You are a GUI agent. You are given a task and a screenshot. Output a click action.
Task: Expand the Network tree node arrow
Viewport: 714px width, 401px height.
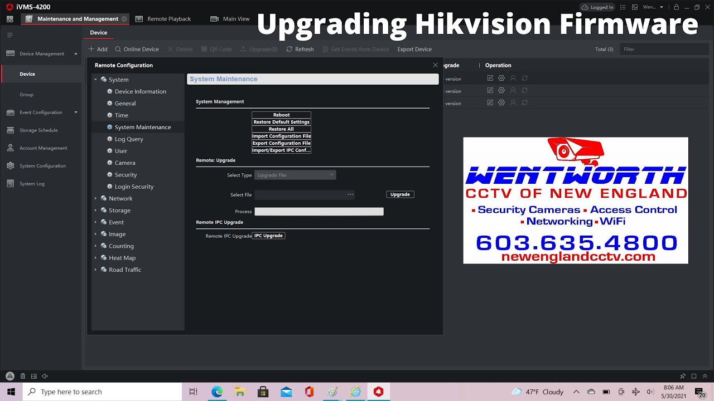[95, 198]
